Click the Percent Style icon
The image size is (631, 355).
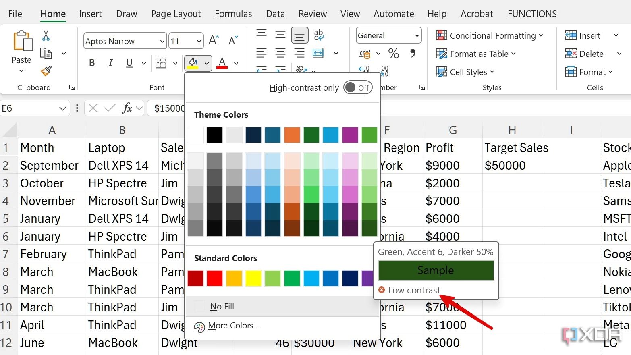(393, 53)
